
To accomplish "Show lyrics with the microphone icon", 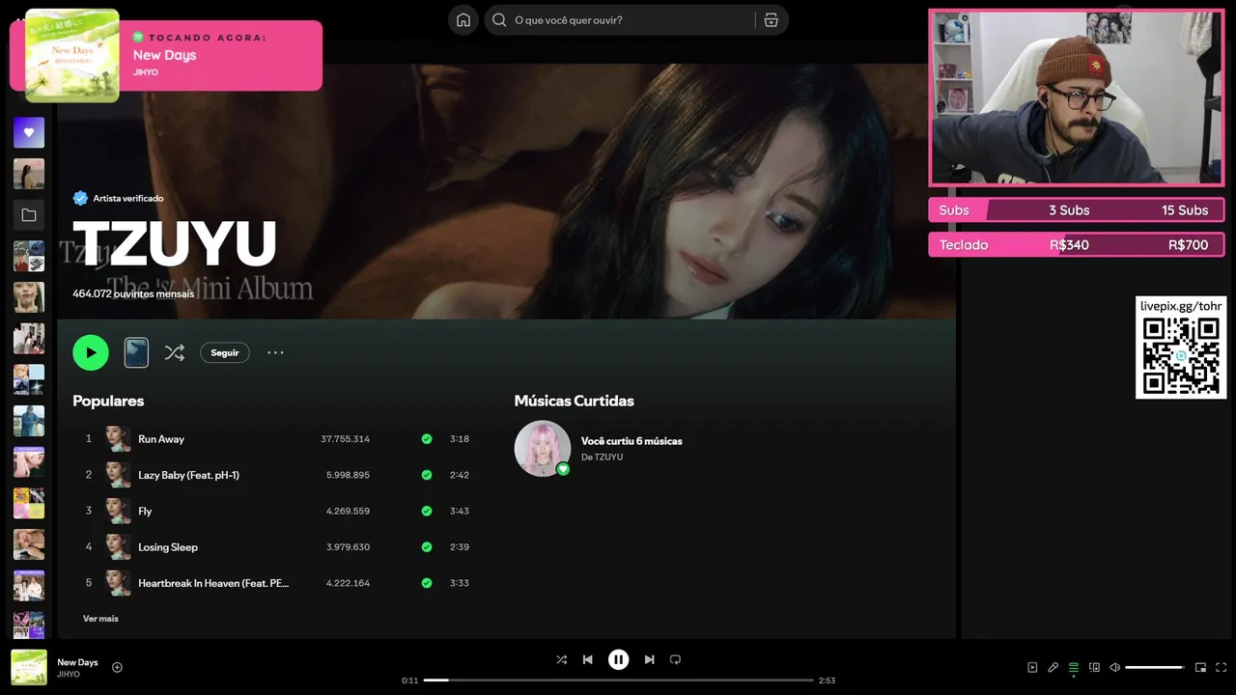I will click(1053, 667).
